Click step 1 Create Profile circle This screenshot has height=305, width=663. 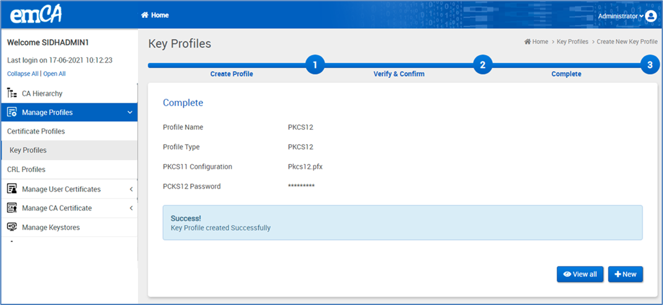315,65
